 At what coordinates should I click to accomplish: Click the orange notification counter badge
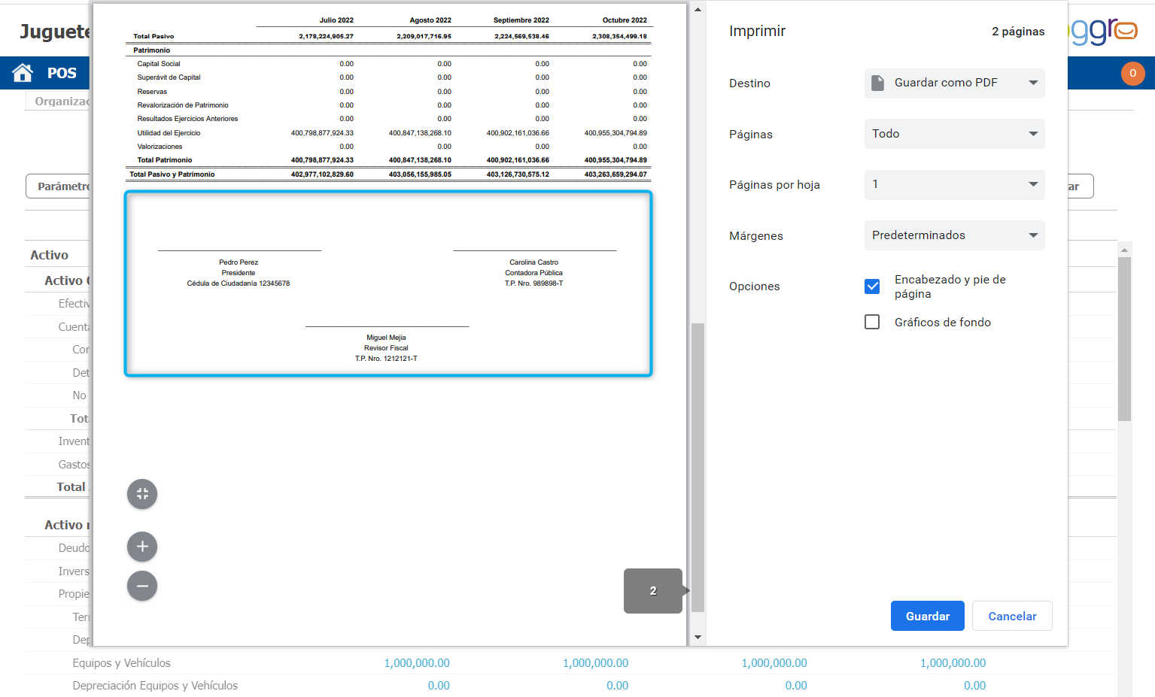click(x=1132, y=73)
